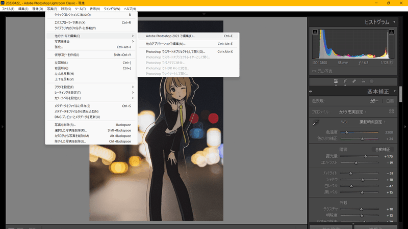Open ウィンドウ(W) menu
The width and height of the screenshot is (408, 229).
(112, 9)
